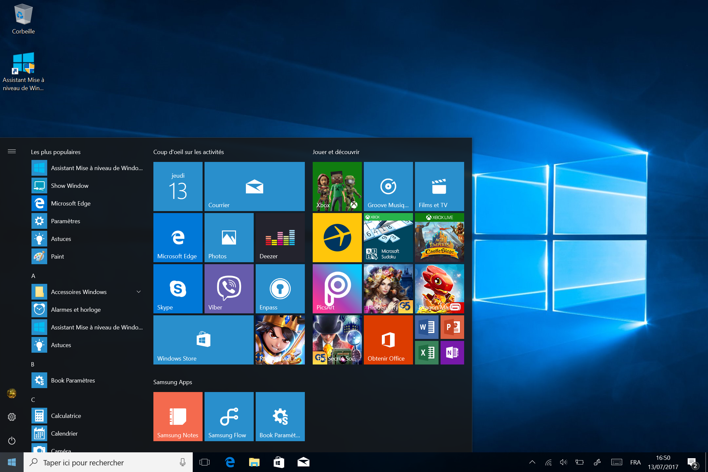Open the Windows Store tile
Image resolution: width=708 pixels, height=472 pixels.
pos(203,340)
